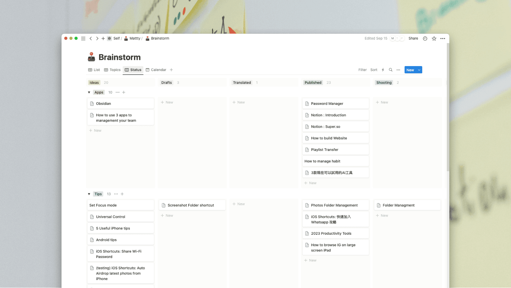Click the Ideas column header tag
The image size is (511, 288).
click(94, 83)
